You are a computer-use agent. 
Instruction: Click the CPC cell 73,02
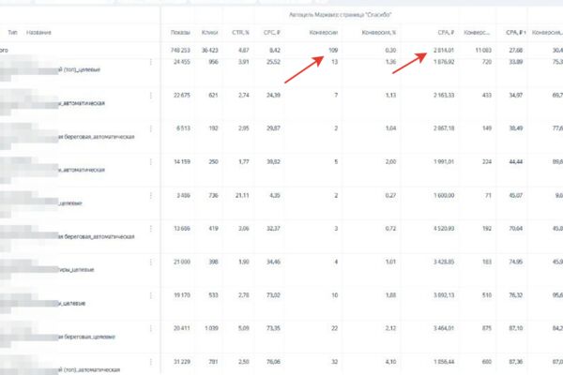(274, 295)
